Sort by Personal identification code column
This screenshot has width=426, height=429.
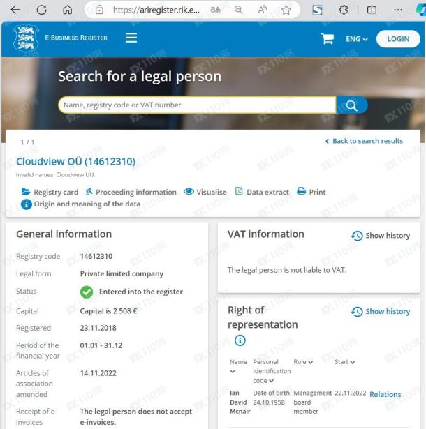(x=272, y=371)
